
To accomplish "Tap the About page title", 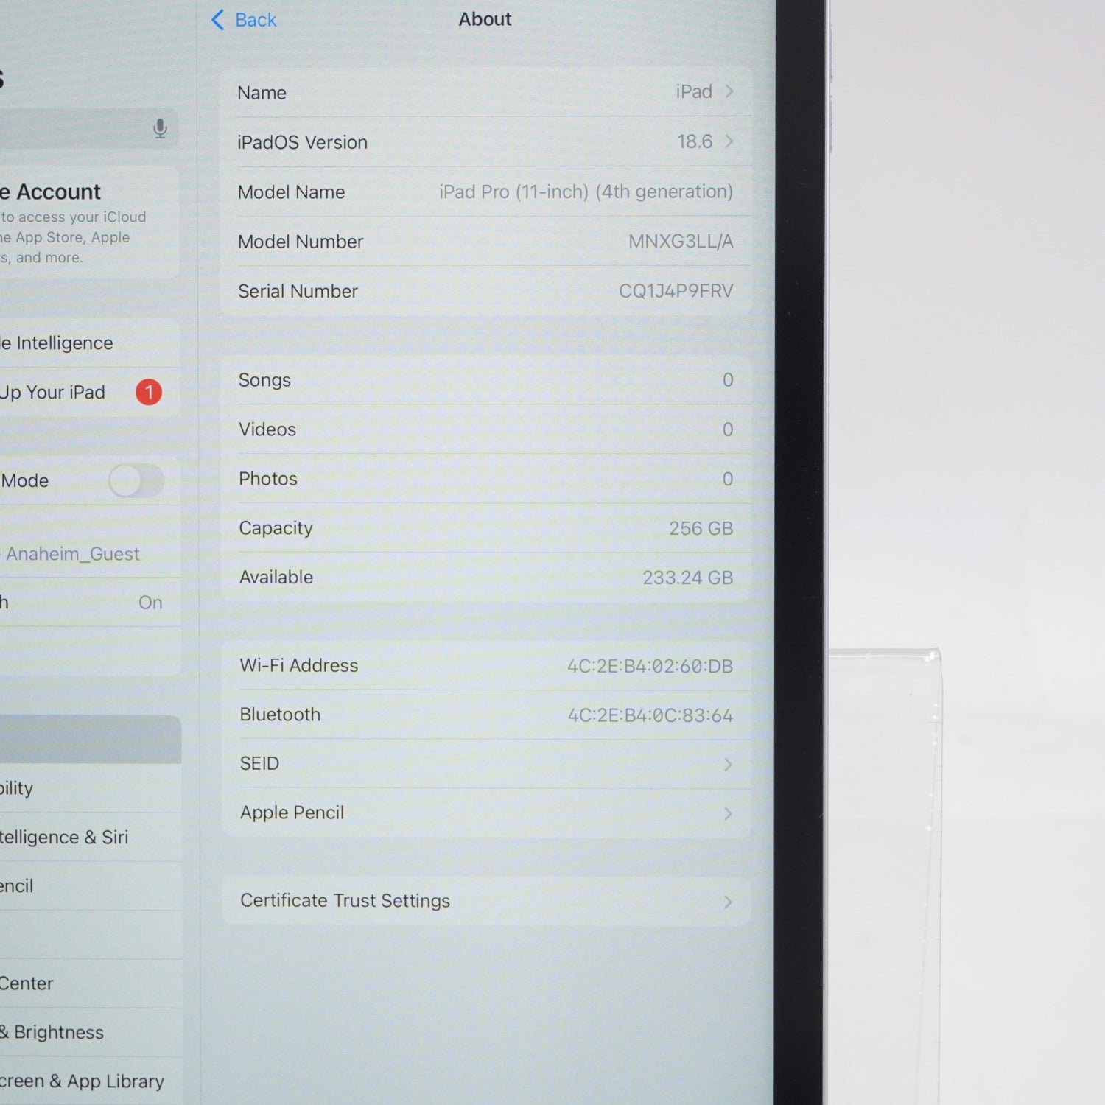I will (485, 19).
